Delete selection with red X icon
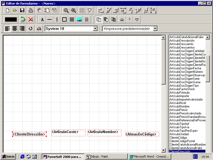The image size is (213, 160). [31, 19]
